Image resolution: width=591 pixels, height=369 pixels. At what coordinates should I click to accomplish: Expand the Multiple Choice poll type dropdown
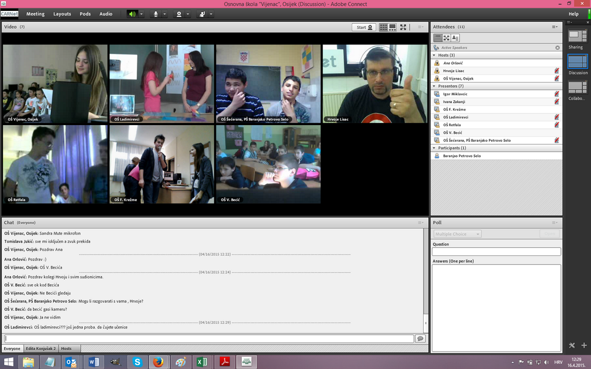[457, 234]
